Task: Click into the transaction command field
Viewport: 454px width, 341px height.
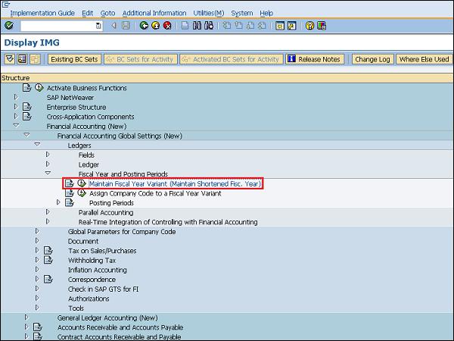Action: pyautogui.click(x=59, y=26)
